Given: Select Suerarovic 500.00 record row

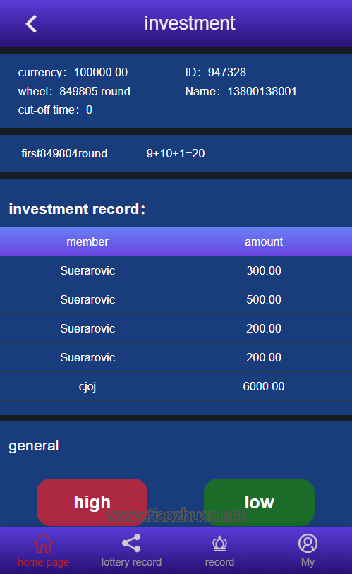Looking at the screenshot, I should 176,299.
